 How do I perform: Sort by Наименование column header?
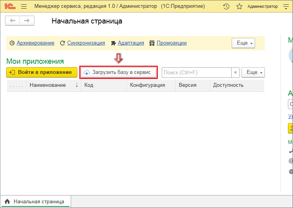(54, 85)
